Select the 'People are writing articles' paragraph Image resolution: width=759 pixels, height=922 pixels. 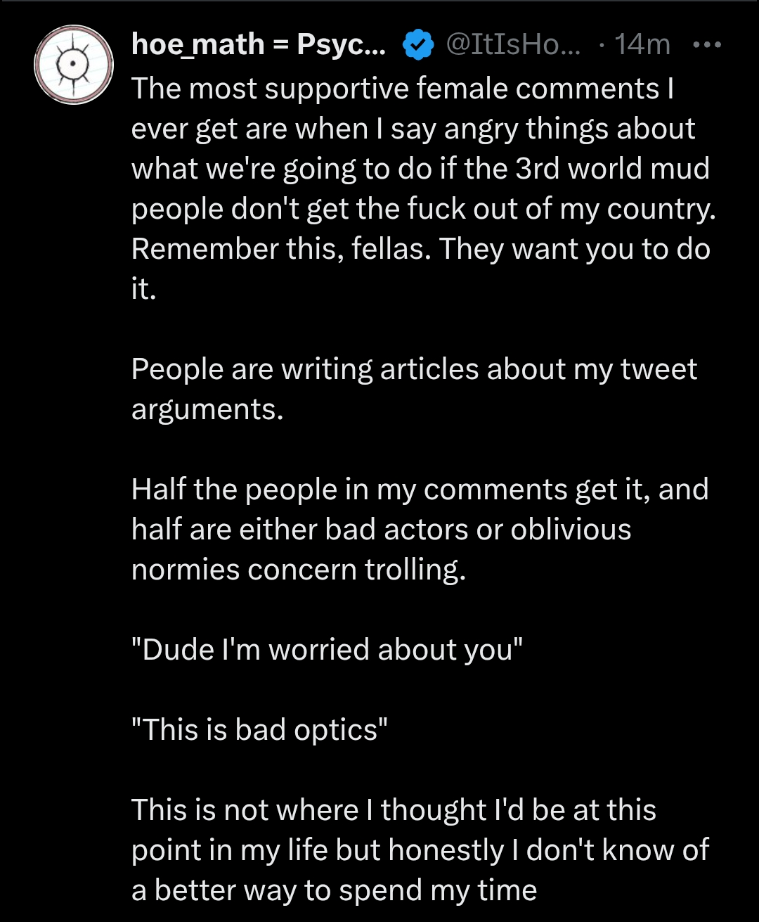point(414,389)
